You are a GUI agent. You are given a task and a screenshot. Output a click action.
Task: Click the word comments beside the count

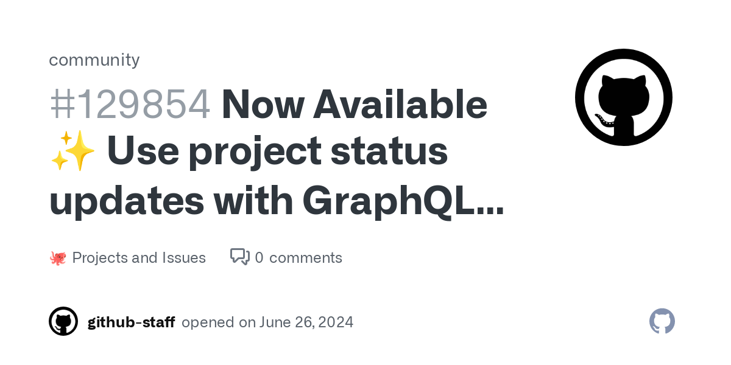(x=306, y=258)
